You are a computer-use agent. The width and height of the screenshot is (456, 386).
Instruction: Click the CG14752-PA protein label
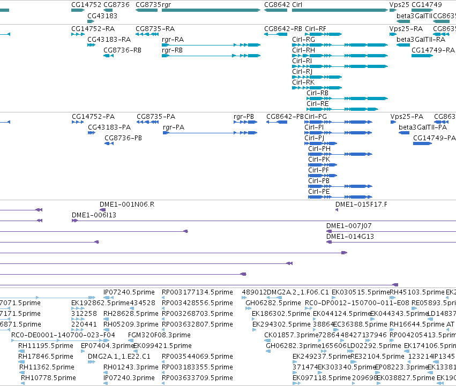[x=93, y=117]
